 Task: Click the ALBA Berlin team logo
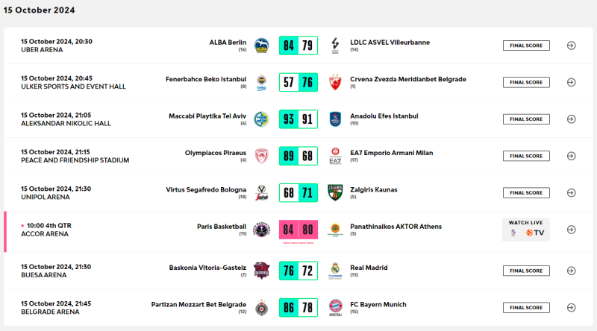(262, 45)
